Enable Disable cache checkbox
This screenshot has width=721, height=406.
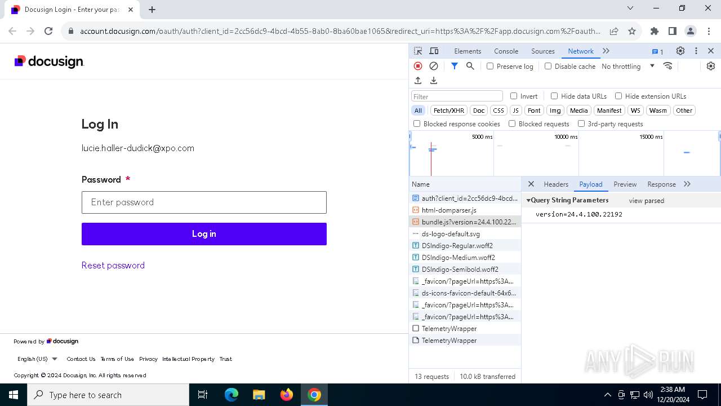pos(548,66)
